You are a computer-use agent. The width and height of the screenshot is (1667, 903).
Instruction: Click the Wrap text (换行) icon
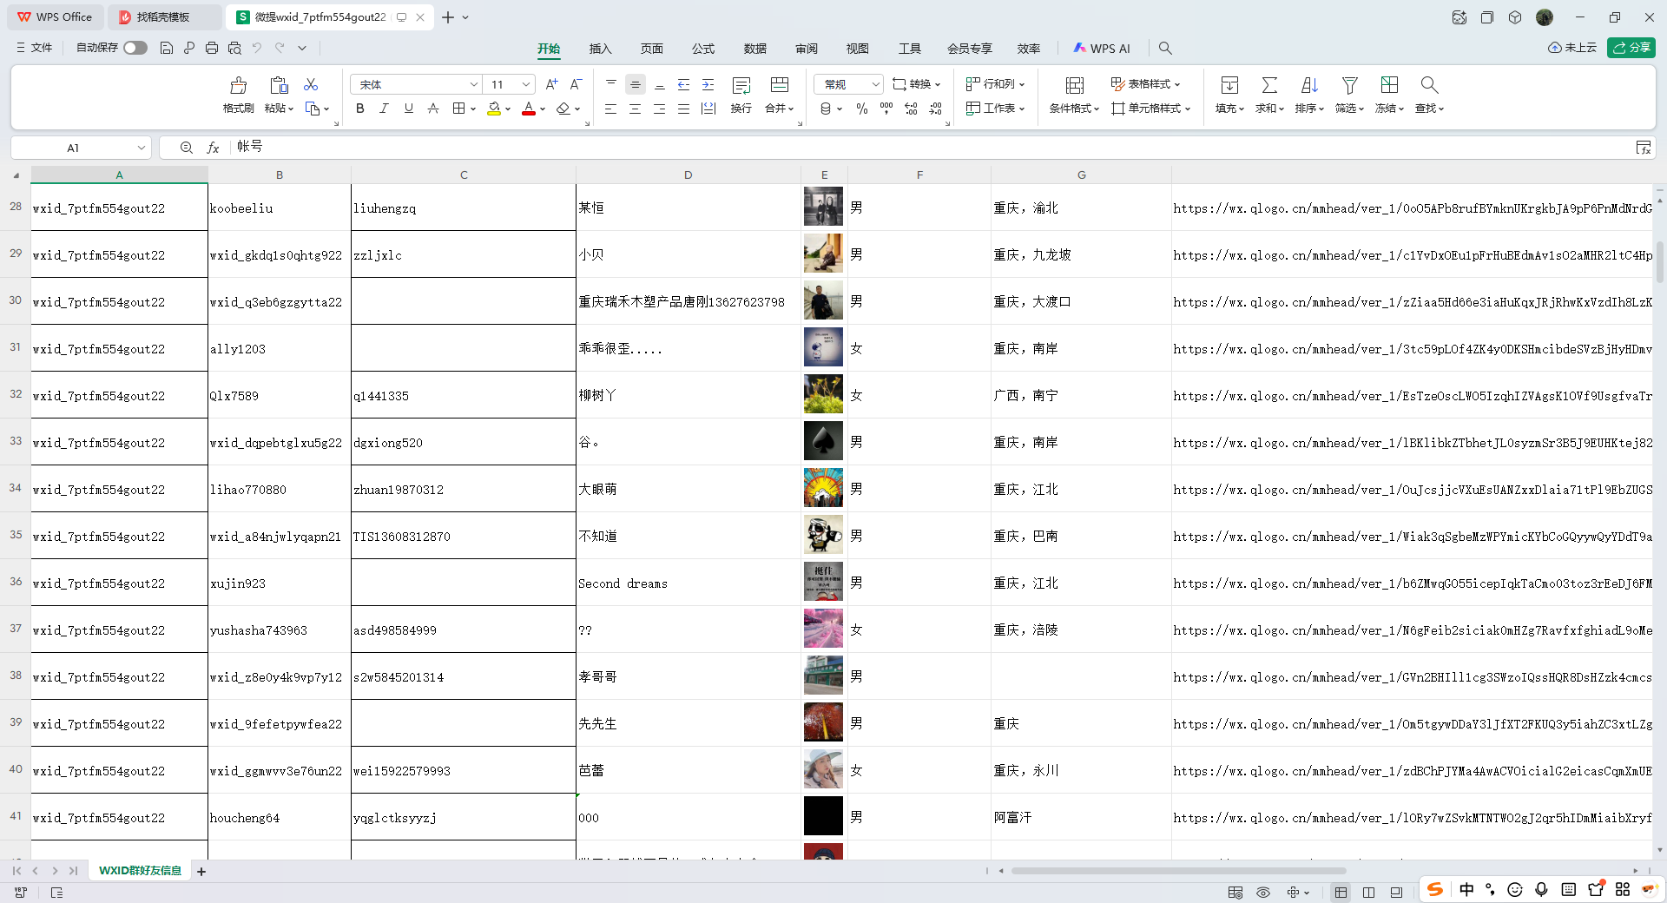tap(741, 85)
